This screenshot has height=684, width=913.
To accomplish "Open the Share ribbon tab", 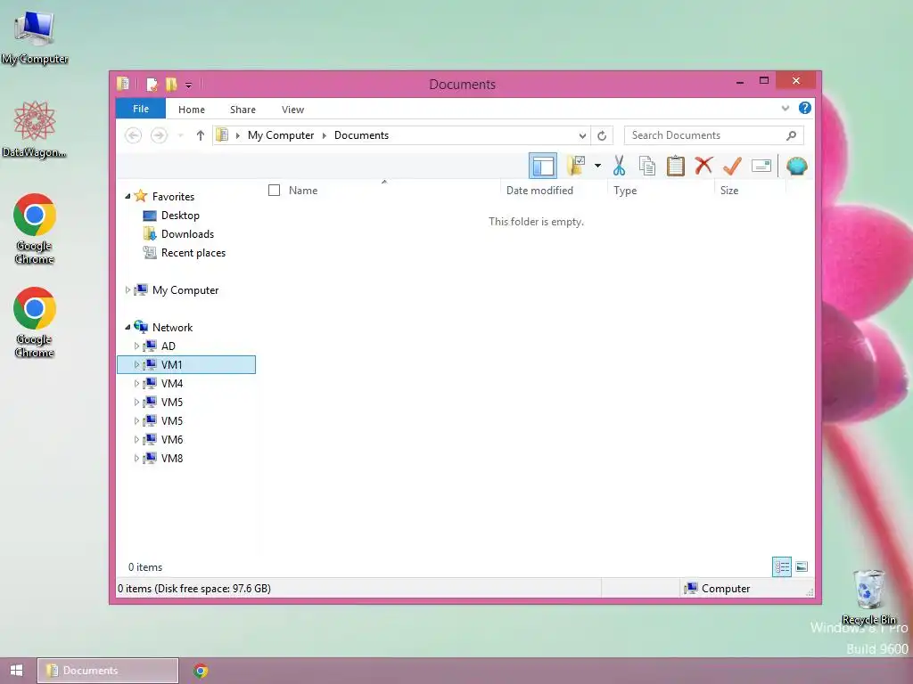I will click(243, 110).
